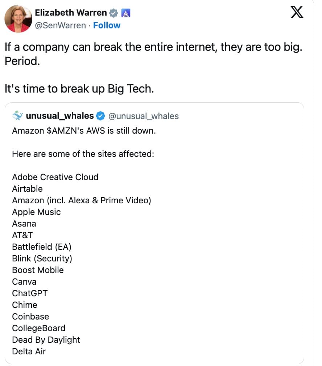Click Elizabeth Warren's gray verified checkmark badge
The width and height of the screenshot is (322, 366).
pyautogui.click(x=113, y=12)
